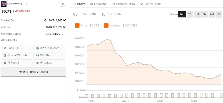Click the Rank 33 badge
The height and width of the screenshot is (103, 223).
click(17, 48)
